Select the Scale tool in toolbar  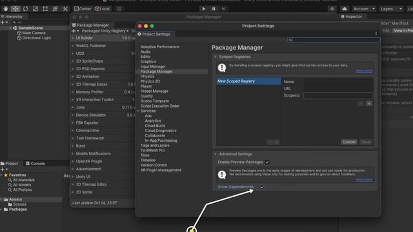click(35, 8)
